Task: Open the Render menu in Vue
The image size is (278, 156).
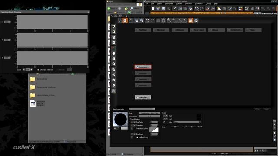Action: [179, 4]
